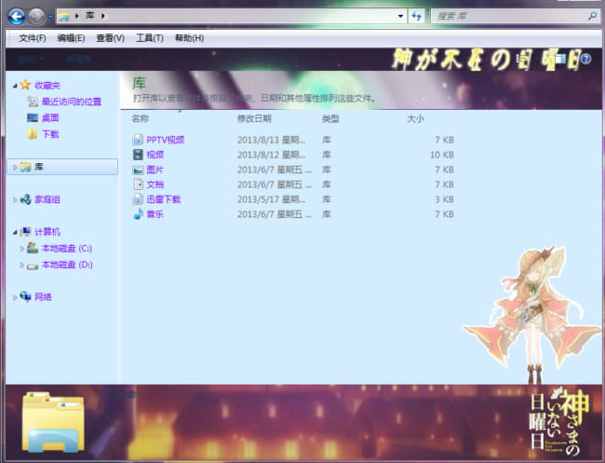Select 桌面 in the navigation pane

50,117
